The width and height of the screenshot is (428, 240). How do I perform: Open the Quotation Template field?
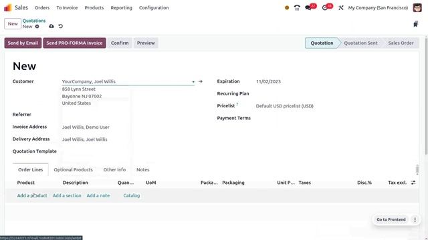[128, 151]
